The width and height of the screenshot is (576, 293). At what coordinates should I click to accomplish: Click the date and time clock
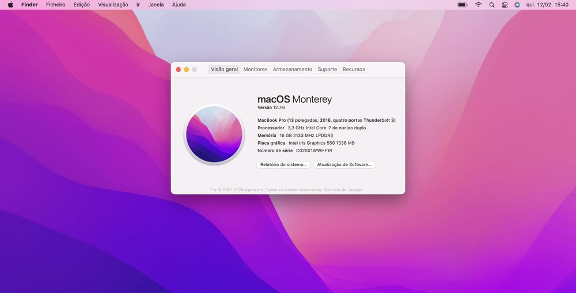(x=547, y=5)
